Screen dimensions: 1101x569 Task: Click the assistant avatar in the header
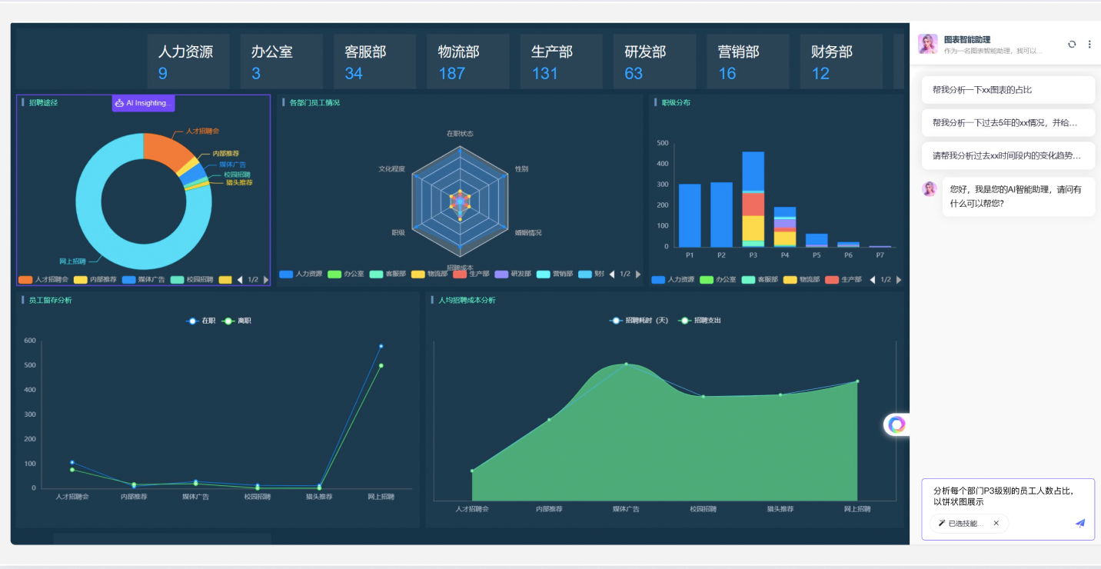coord(928,44)
